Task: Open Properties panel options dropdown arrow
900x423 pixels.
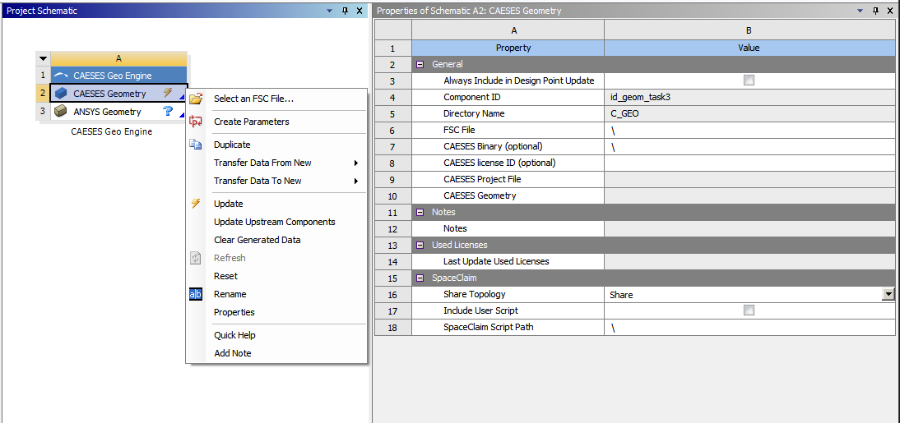Action: pos(861,11)
